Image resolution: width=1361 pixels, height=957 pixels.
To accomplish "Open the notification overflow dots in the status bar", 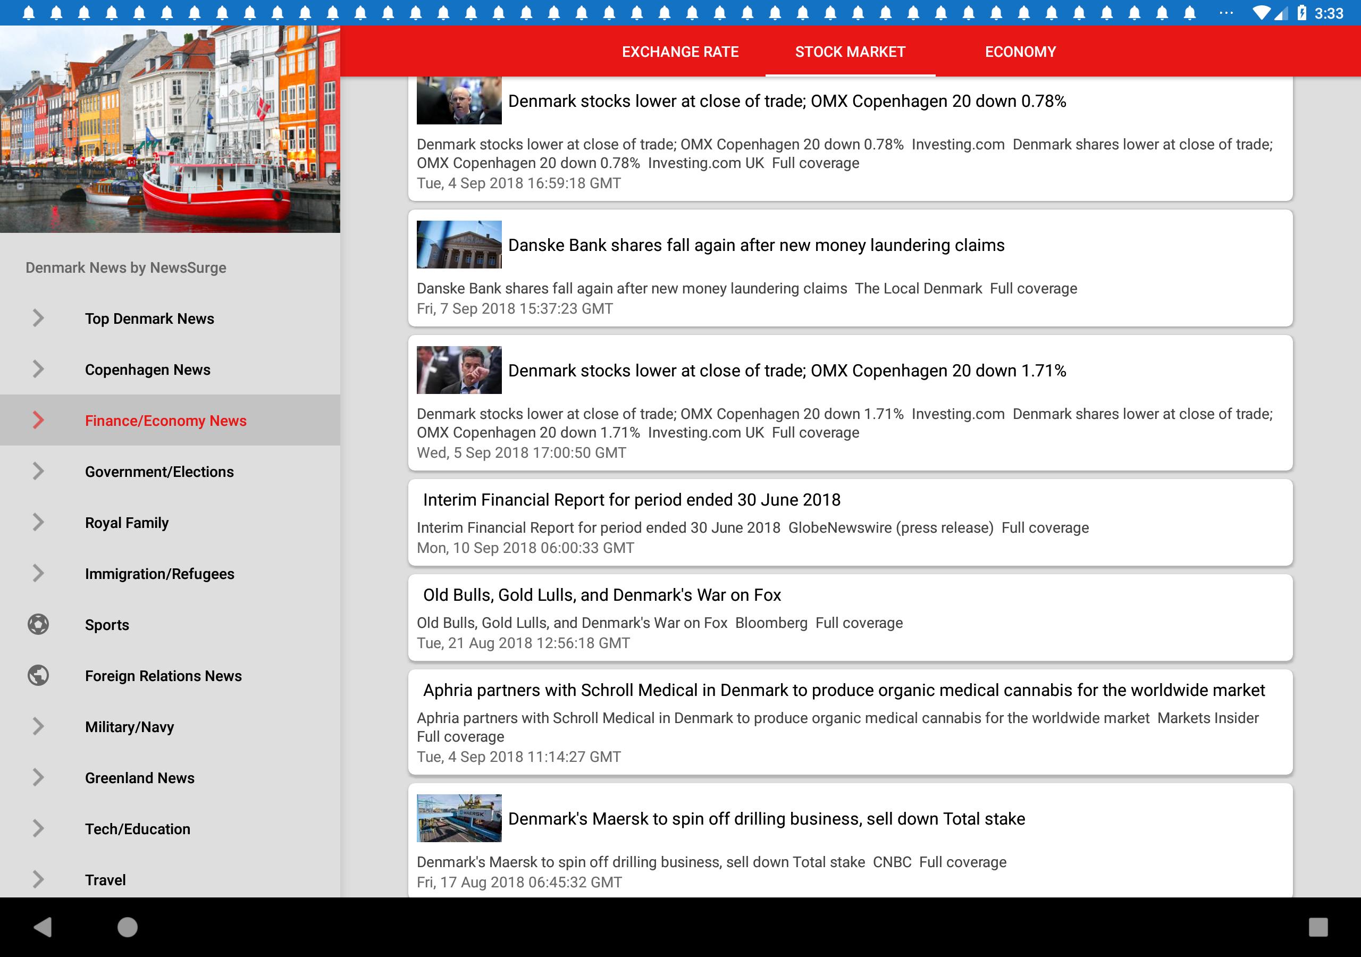I will tap(1226, 13).
